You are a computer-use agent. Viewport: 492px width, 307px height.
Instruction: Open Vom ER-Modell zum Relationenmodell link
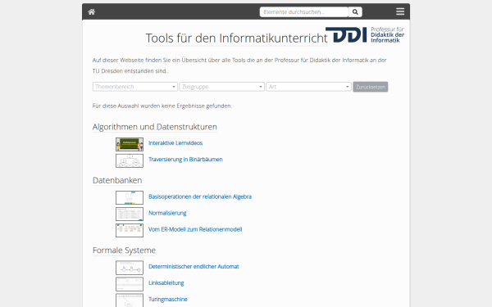coord(195,229)
